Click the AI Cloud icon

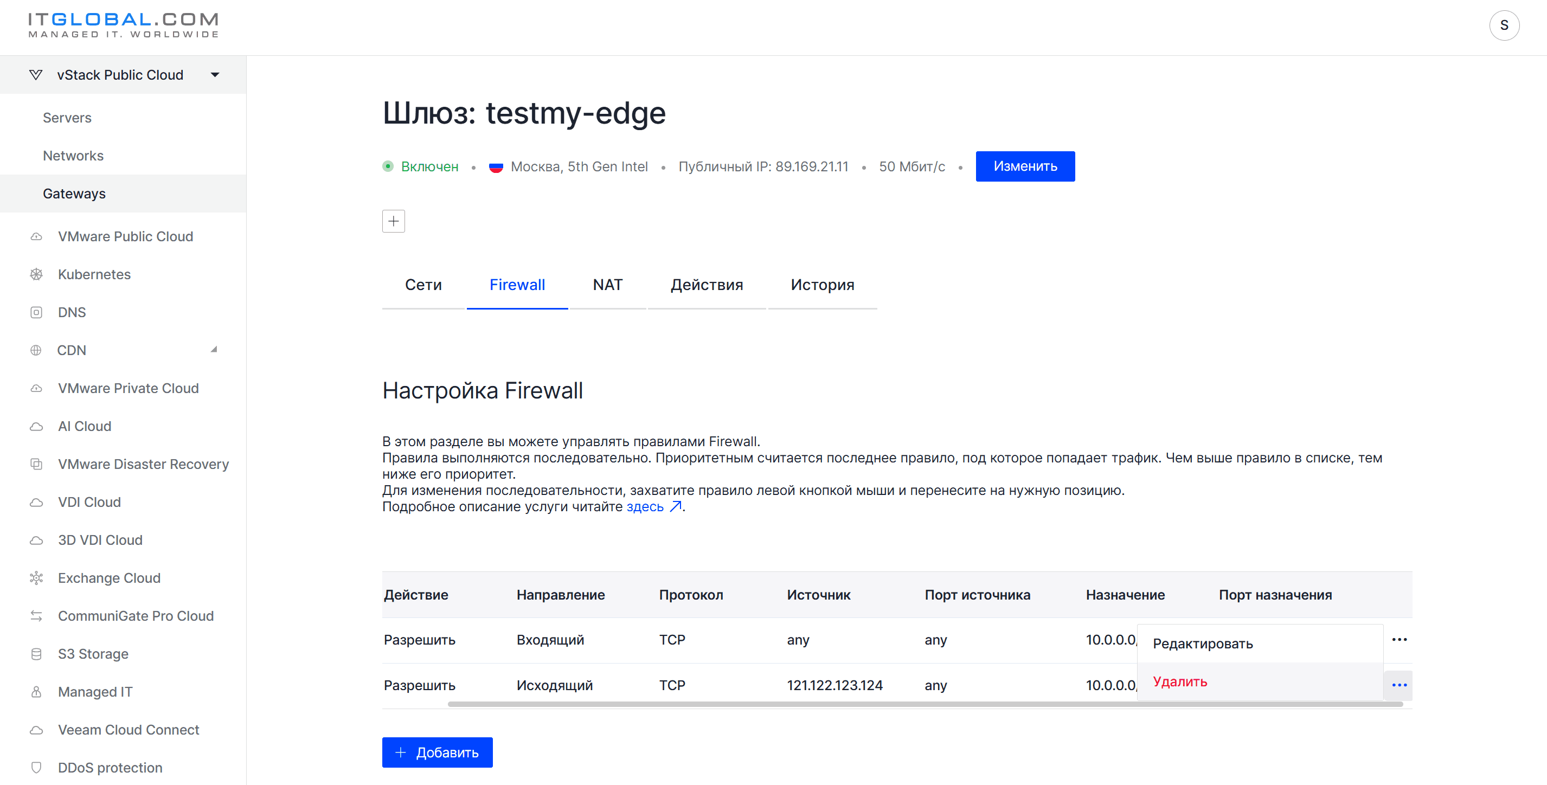point(36,427)
